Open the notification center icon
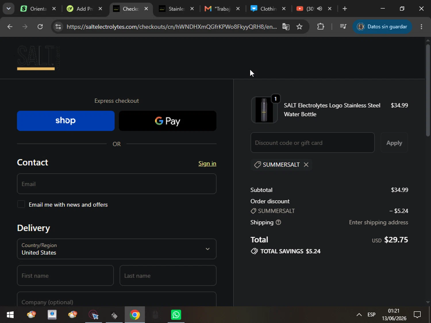Screen dimensions: 431x323 417,315
